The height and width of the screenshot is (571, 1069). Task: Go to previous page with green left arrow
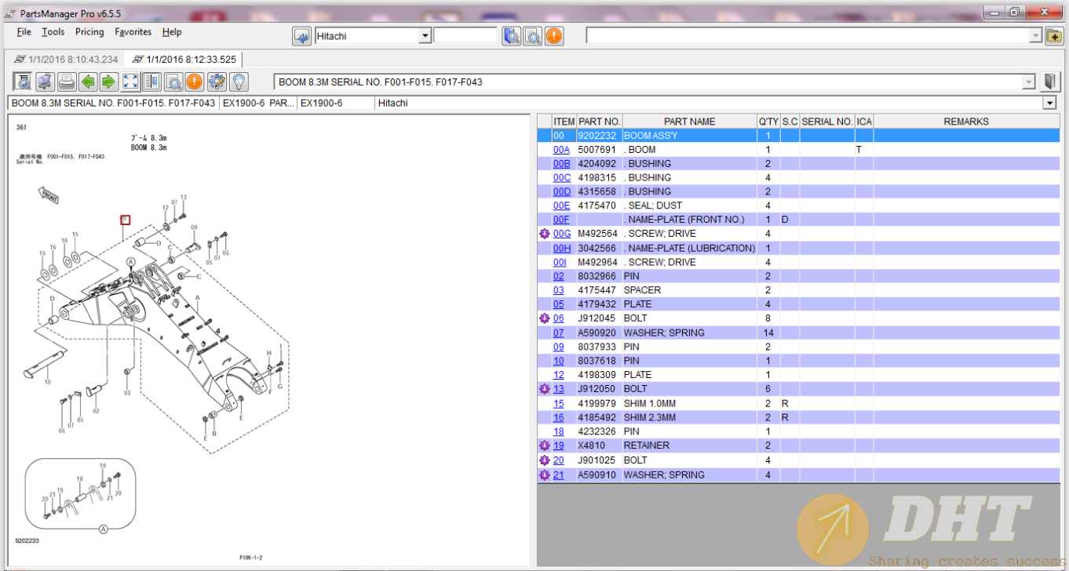pos(88,82)
